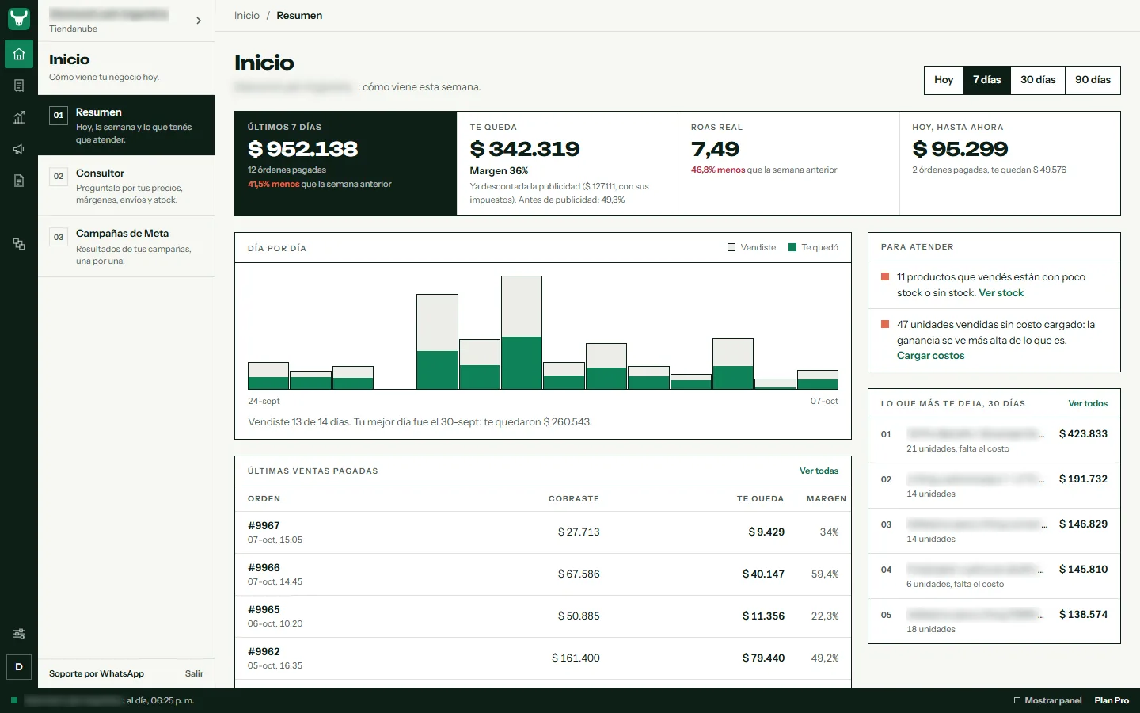
Task: Toggle the Mostrar panel checkbox
Action: [x=1017, y=700]
